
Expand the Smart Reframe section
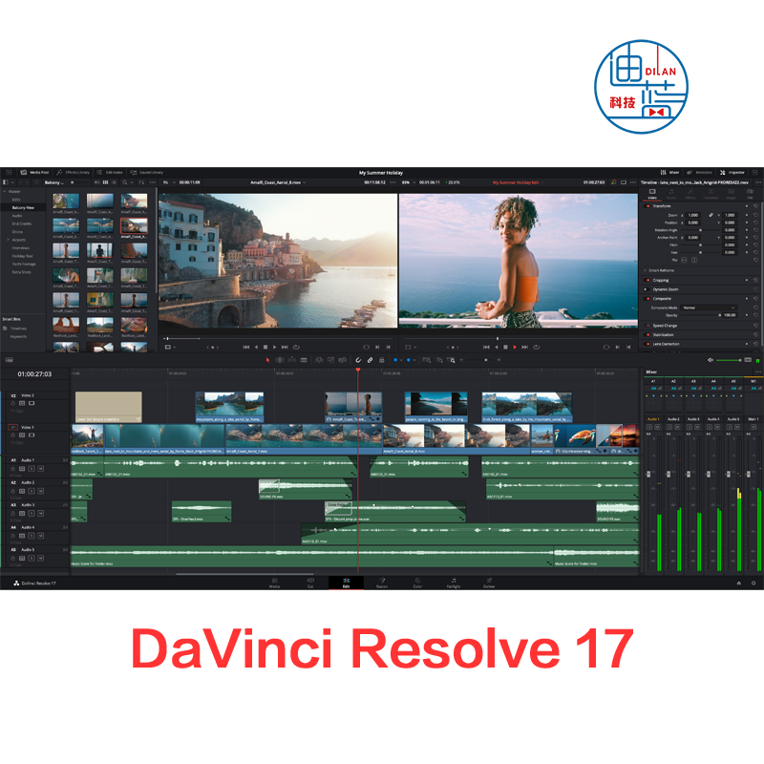646,270
